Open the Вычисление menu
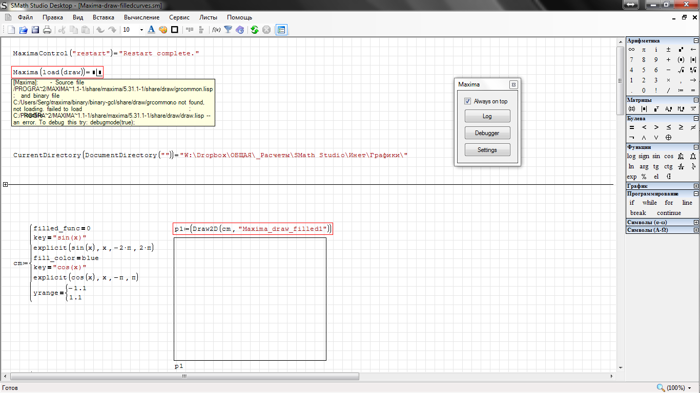Viewport: 700px width, 393px height. pyautogui.click(x=141, y=17)
